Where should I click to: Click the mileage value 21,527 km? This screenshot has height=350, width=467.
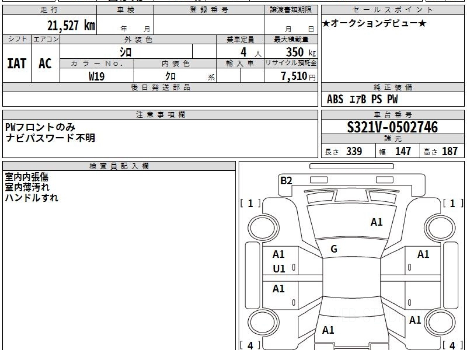coord(71,26)
